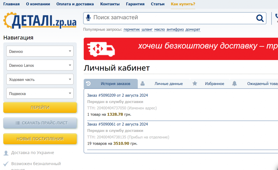The height and width of the screenshot is (170, 278).
Task: Expand the Daewoo Lanos model dropdown
Action: coord(40,65)
